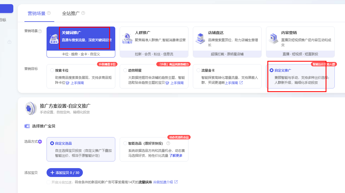This screenshot has height=193, width=345.
Task: Click the lock icon in left sidebar
Action: click(9, 42)
